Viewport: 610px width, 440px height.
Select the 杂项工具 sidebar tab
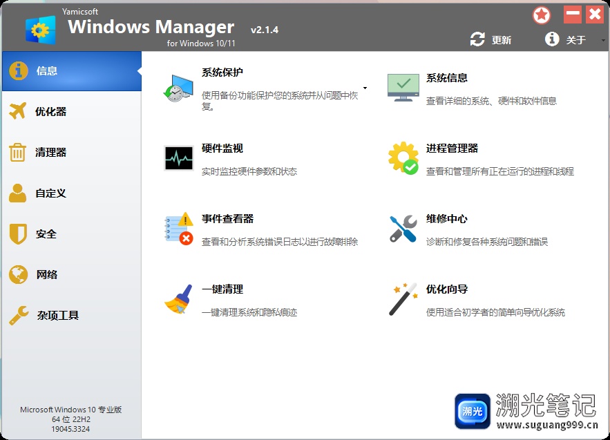click(72, 315)
